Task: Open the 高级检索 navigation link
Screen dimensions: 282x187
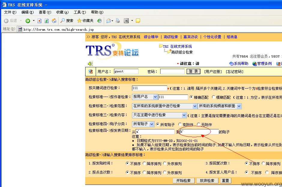Action: [171, 37]
